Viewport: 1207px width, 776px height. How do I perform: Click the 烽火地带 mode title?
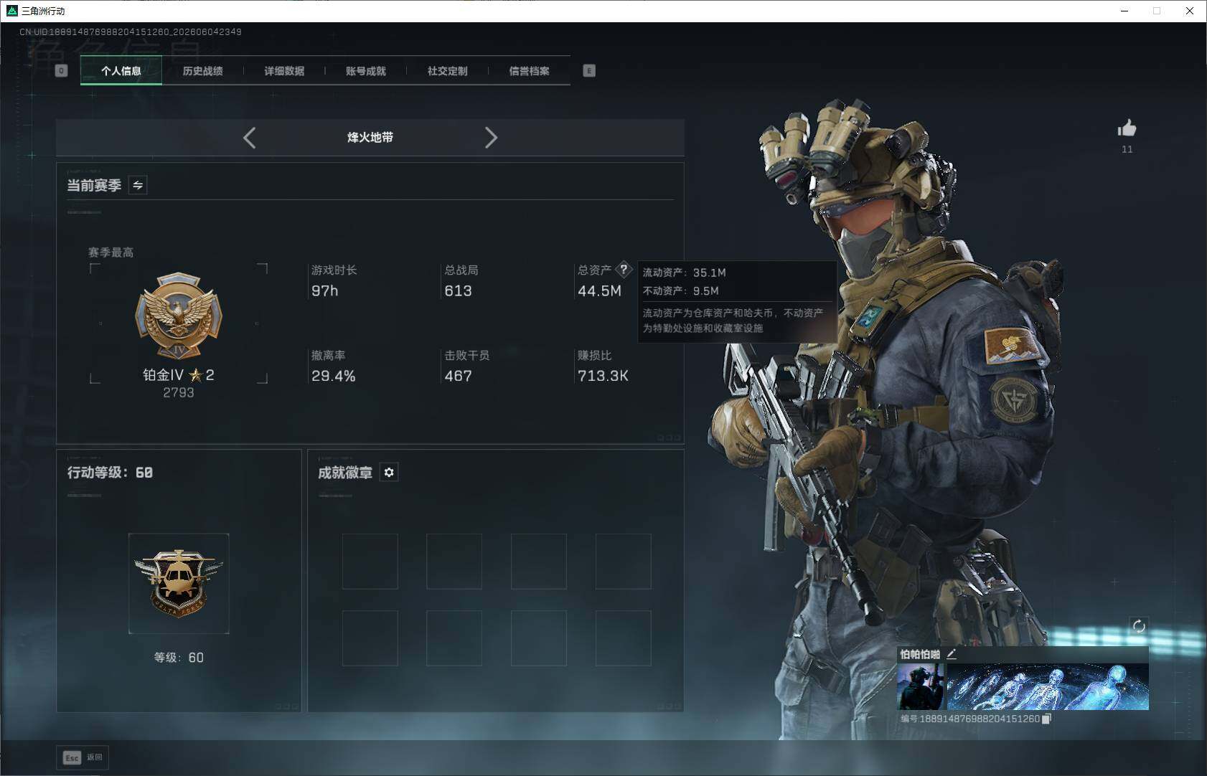click(x=370, y=138)
